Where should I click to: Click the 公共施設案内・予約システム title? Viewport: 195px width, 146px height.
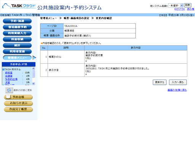(x=69, y=8)
